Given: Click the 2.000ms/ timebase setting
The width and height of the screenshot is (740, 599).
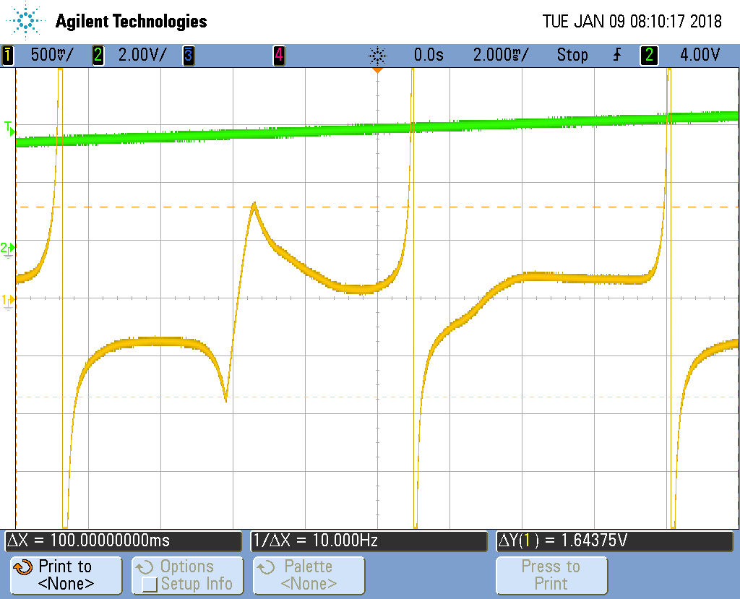Looking at the screenshot, I should click(x=500, y=55).
